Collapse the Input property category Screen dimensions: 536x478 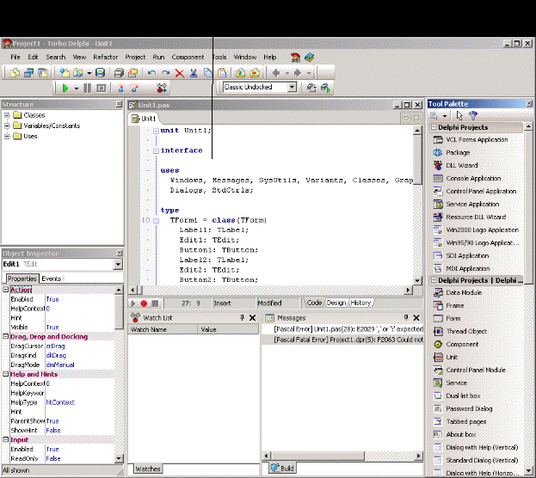5,439
